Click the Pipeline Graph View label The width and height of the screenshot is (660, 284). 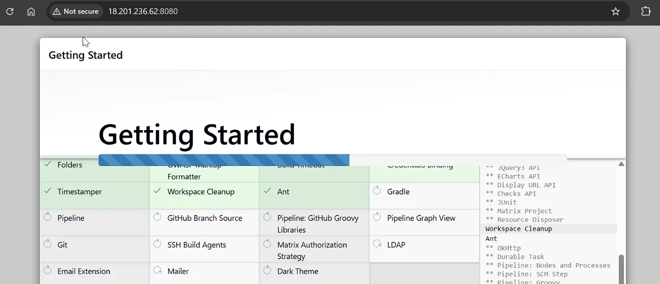coord(421,218)
